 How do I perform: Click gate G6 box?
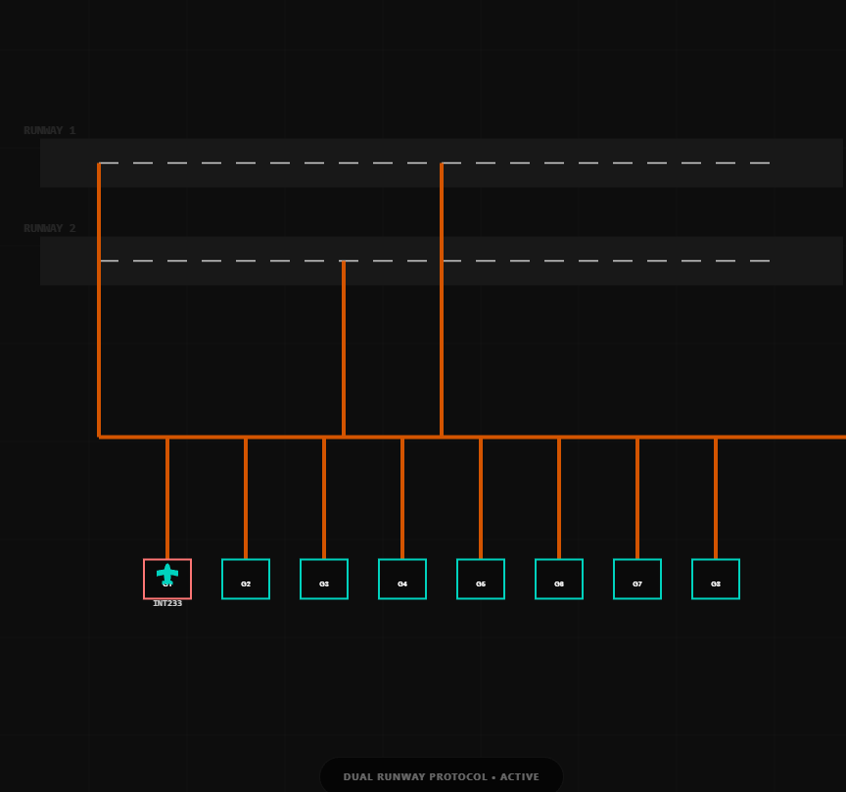pyautogui.click(x=559, y=579)
